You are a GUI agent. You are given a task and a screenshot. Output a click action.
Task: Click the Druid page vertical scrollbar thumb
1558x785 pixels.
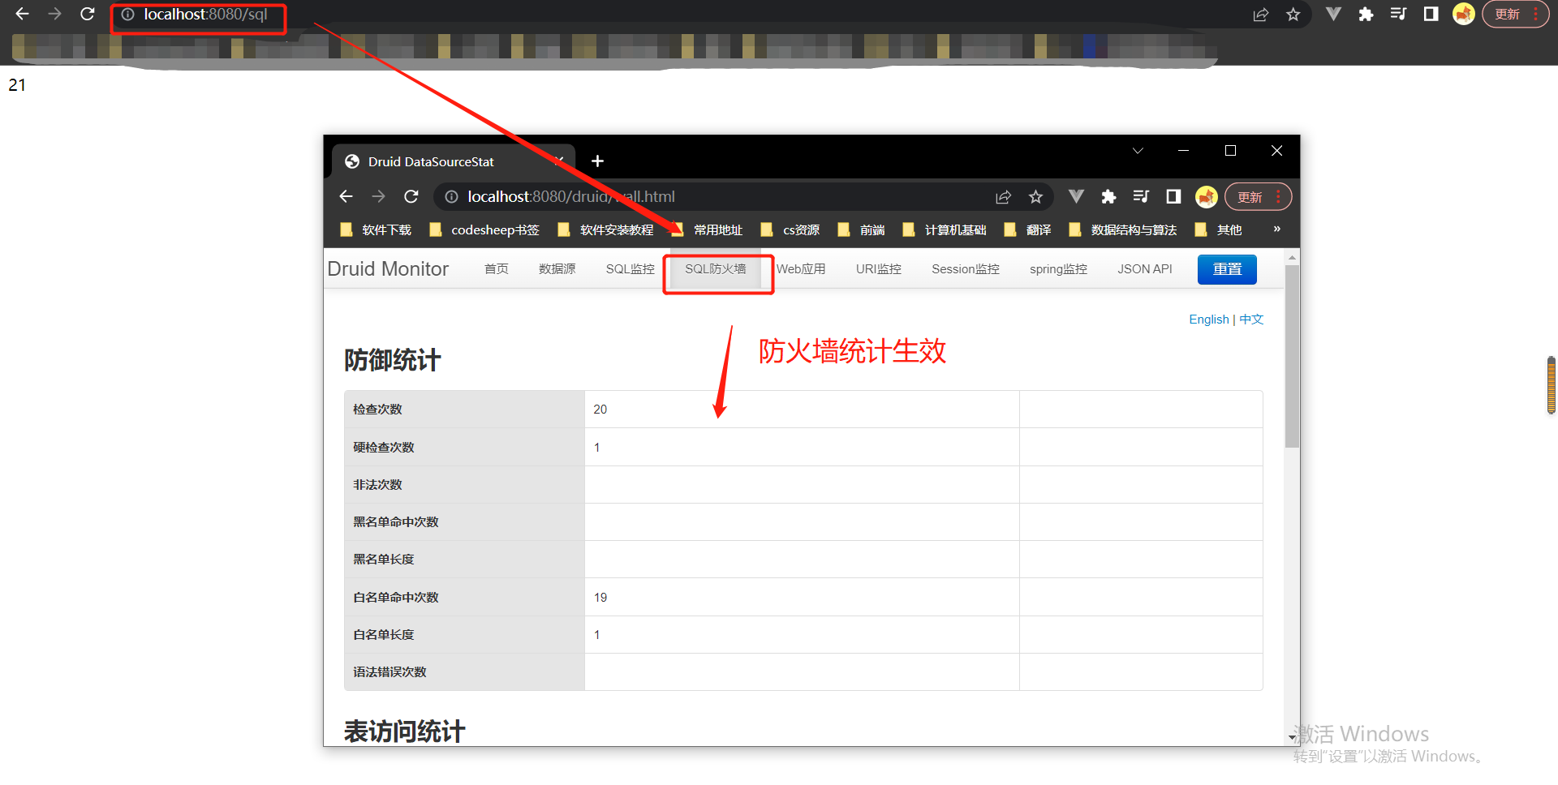click(1292, 357)
